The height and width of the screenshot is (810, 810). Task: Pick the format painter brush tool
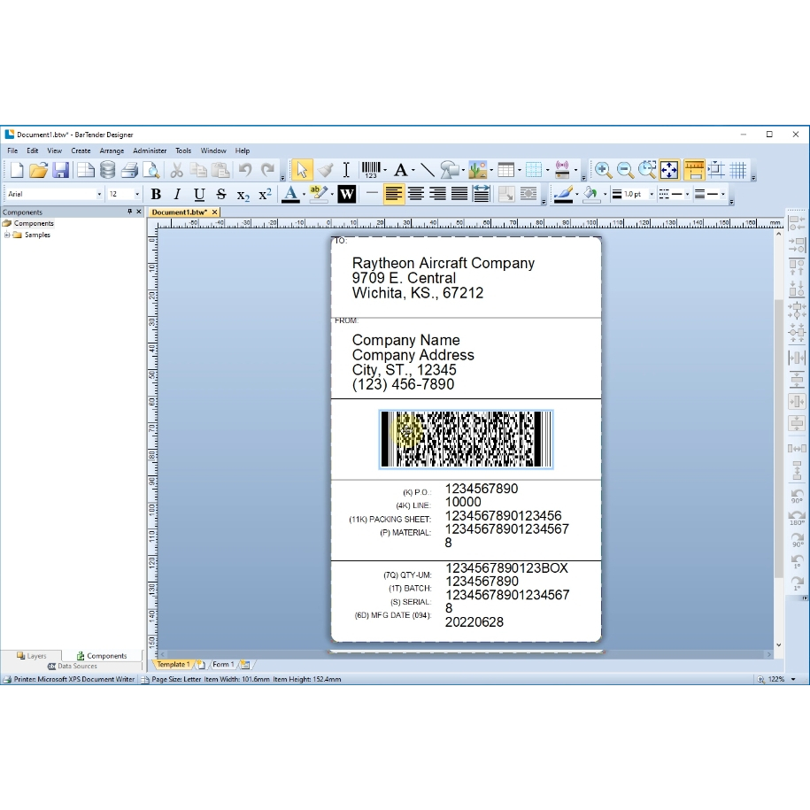pos(325,170)
